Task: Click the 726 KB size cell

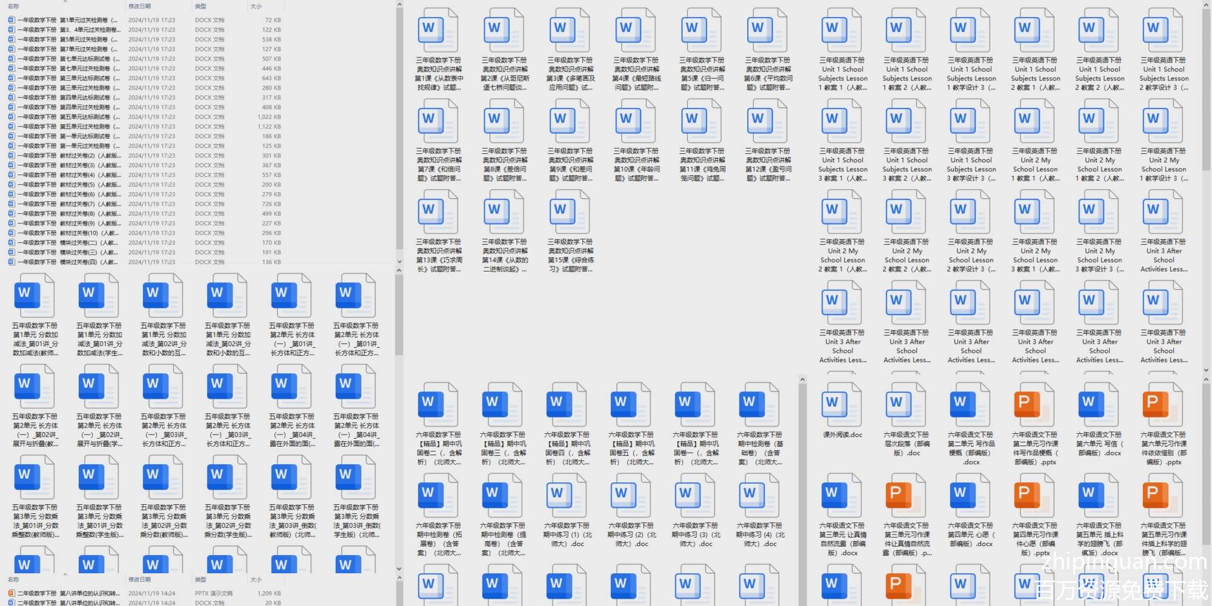Action: pyautogui.click(x=271, y=204)
